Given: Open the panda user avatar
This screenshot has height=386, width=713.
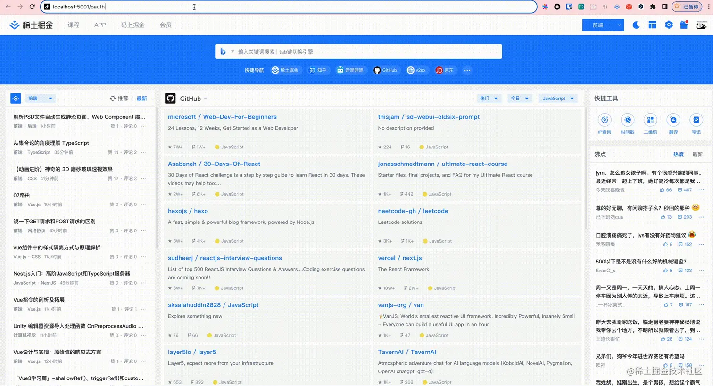Looking at the screenshot, I should click(x=701, y=25).
